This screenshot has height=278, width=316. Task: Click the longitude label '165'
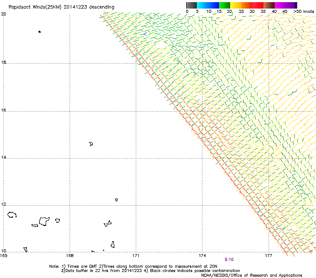(3, 256)
